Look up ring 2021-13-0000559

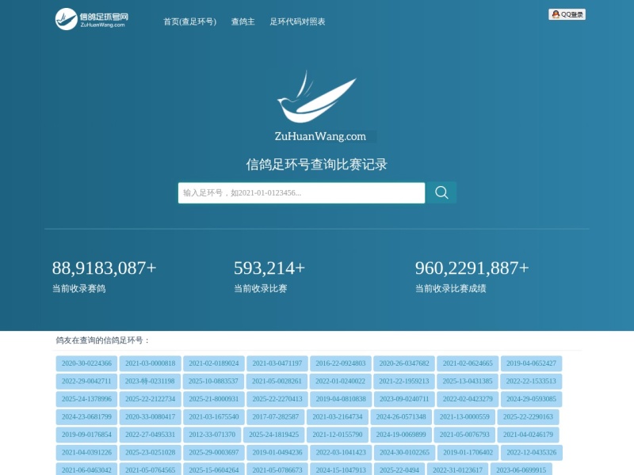[464, 417]
